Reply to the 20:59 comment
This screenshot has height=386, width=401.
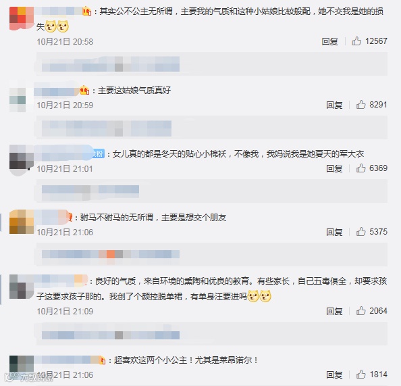[334, 105]
